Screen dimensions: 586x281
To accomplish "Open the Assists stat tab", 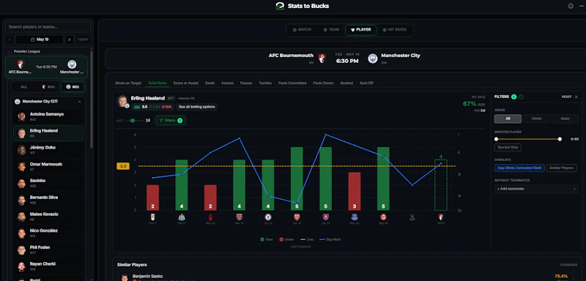I will [227, 83].
